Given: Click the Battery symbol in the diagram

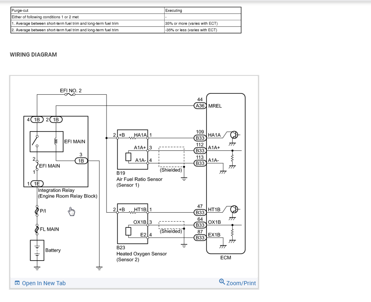Looking at the screenshot, I should (37, 250).
